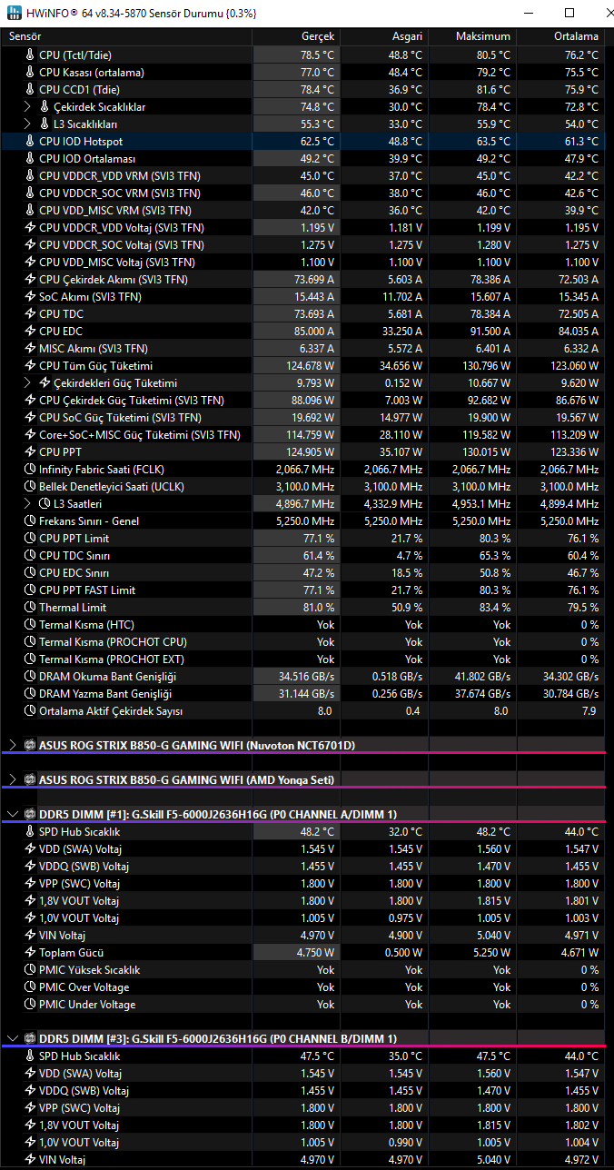
Task: Click lightning icon beside Toplam Gücü
Action: coord(30,952)
